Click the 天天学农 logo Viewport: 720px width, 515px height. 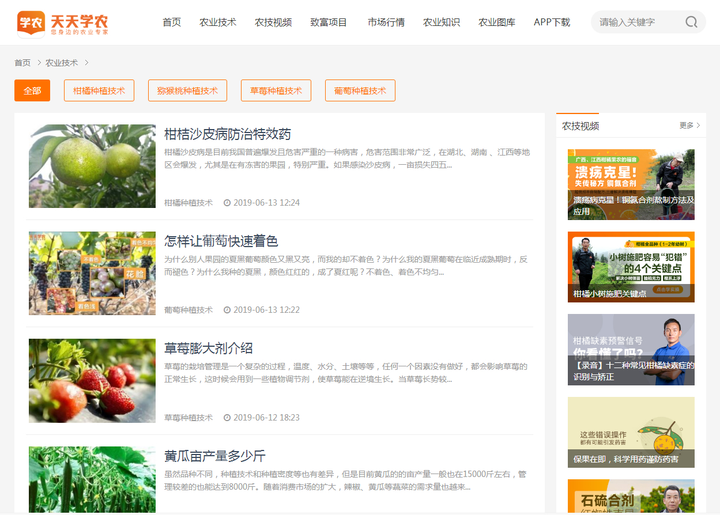(63, 23)
